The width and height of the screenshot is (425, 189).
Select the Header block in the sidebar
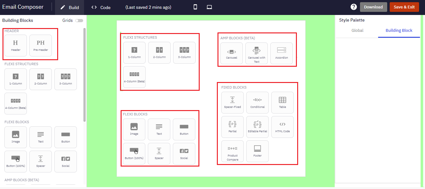[x=15, y=45]
